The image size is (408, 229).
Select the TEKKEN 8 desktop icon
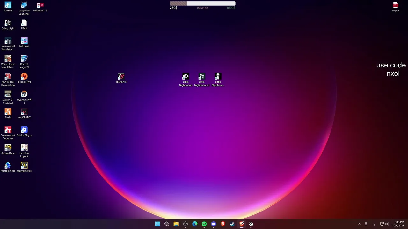coord(121,78)
